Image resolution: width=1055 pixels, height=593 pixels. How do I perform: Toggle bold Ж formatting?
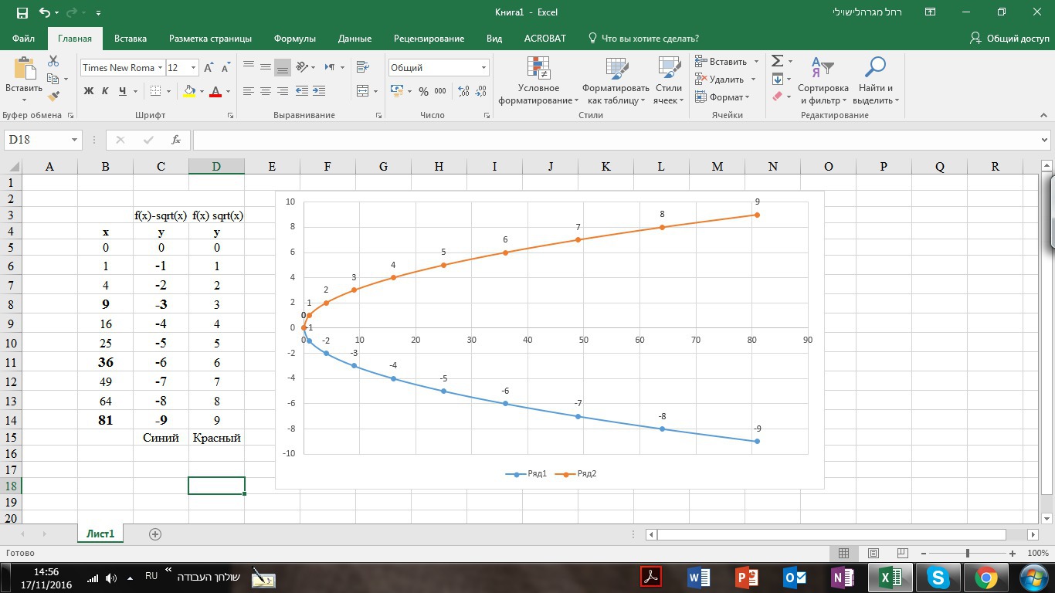pyautogui.click(x=89, y=91)
